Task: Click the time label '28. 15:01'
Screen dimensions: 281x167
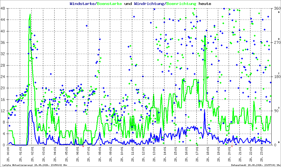Action: pos(176,154)
